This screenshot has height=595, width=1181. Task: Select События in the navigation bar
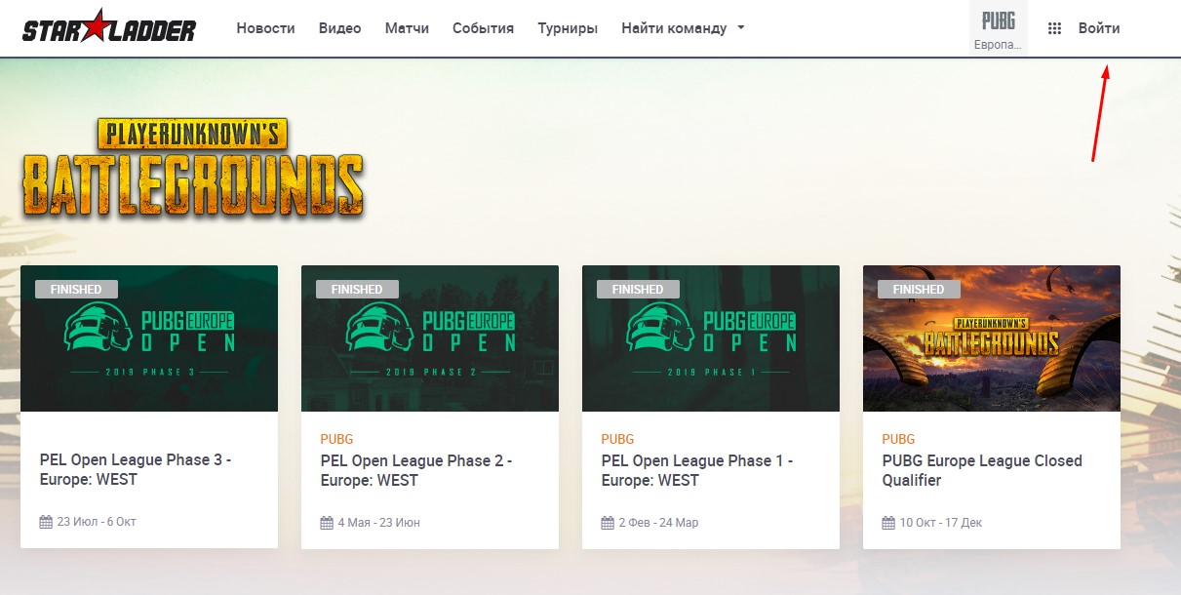[483, 28]
